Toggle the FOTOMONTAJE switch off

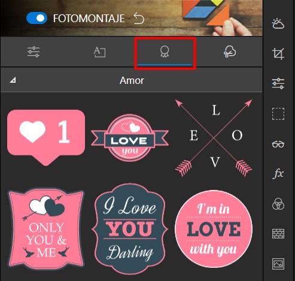[37, 18]
